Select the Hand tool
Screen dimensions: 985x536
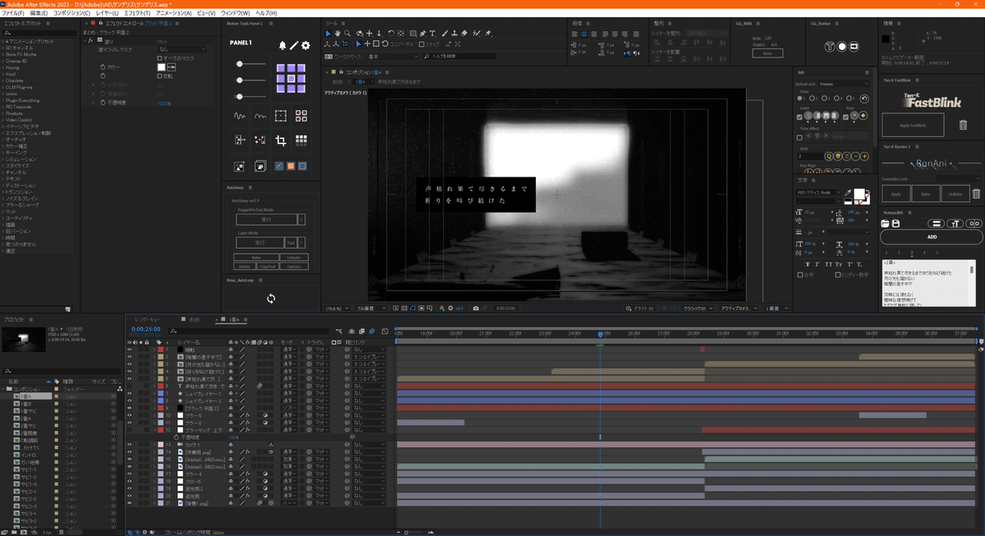pyautogui.click(x=337, y=34)
